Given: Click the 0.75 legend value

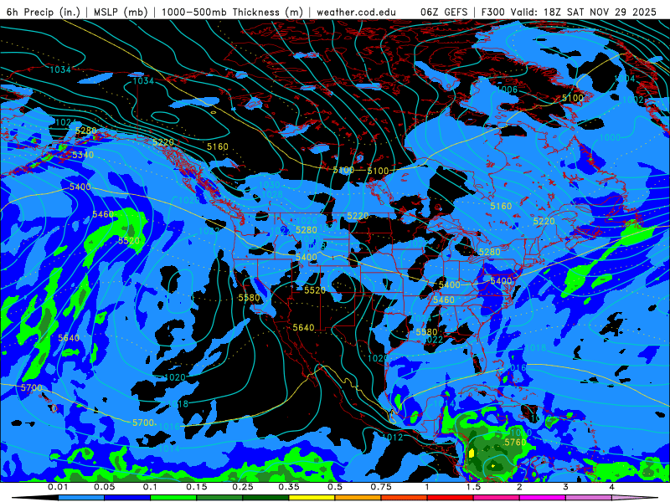Looking at the screenshot, I should point(381,487).
